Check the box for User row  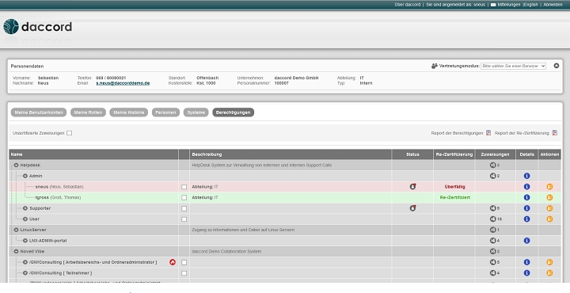pyautogui.click(x=184, y=219)
